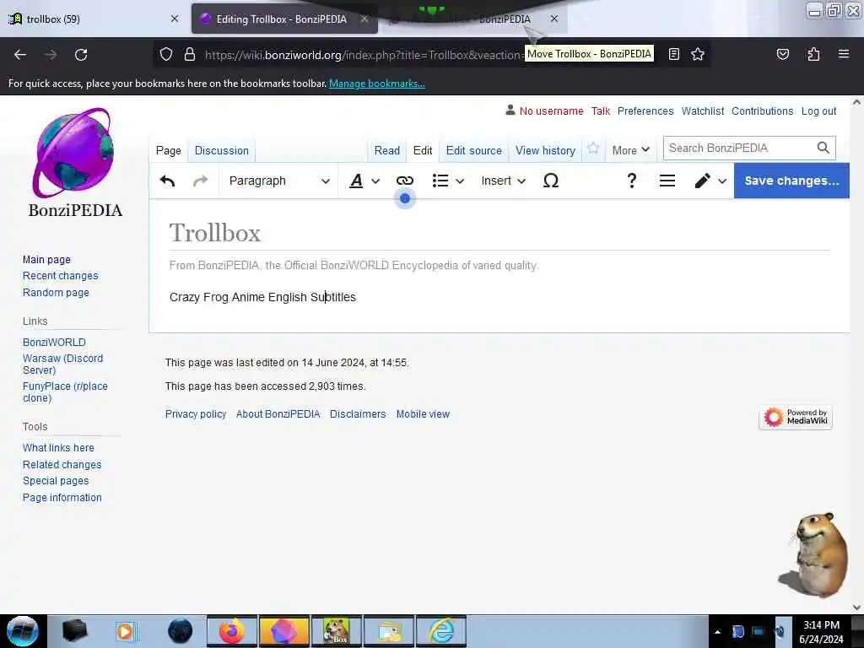
Task: Expand the More page actions menu
Action: click(x=631, y=150)
